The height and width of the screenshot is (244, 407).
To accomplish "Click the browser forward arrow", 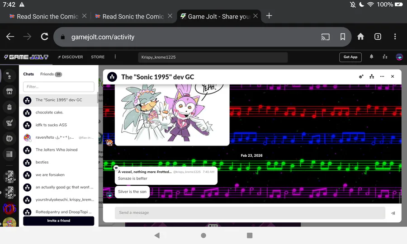I will point(27,37).
